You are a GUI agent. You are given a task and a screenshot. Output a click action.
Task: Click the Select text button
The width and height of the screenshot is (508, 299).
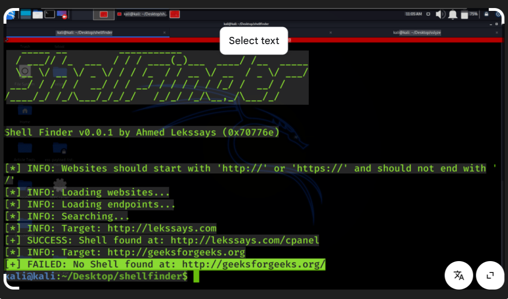click(x=254, y=41)
